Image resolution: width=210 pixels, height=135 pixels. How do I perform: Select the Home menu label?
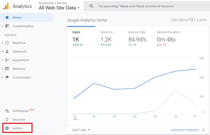(x=17, y=17)
